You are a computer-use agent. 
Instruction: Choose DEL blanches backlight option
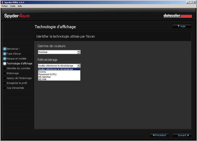click(59, 77)
